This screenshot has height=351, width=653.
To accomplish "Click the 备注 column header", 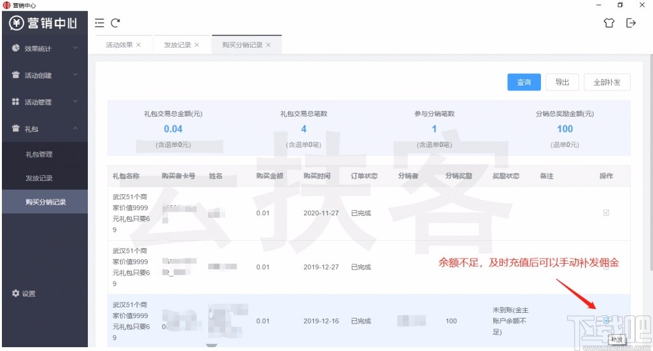I will tap(546, 176).
